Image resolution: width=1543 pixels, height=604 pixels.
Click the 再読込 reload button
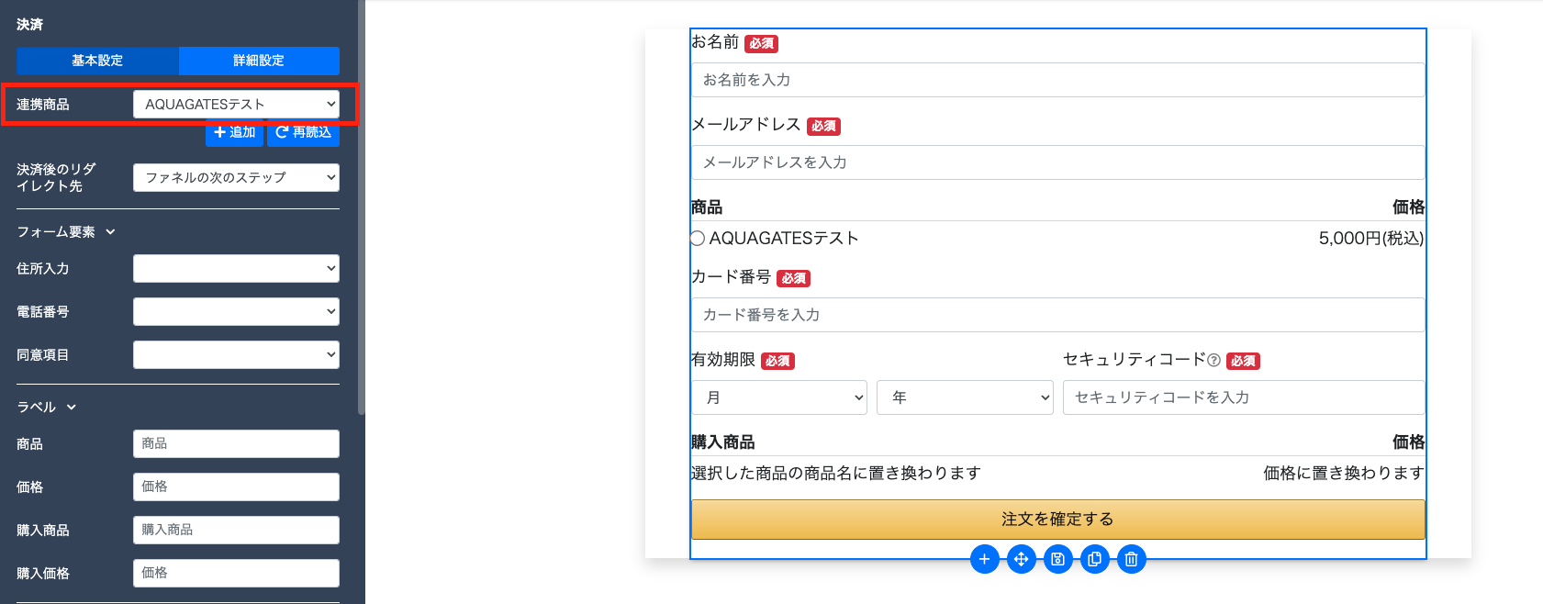[303, 133]
